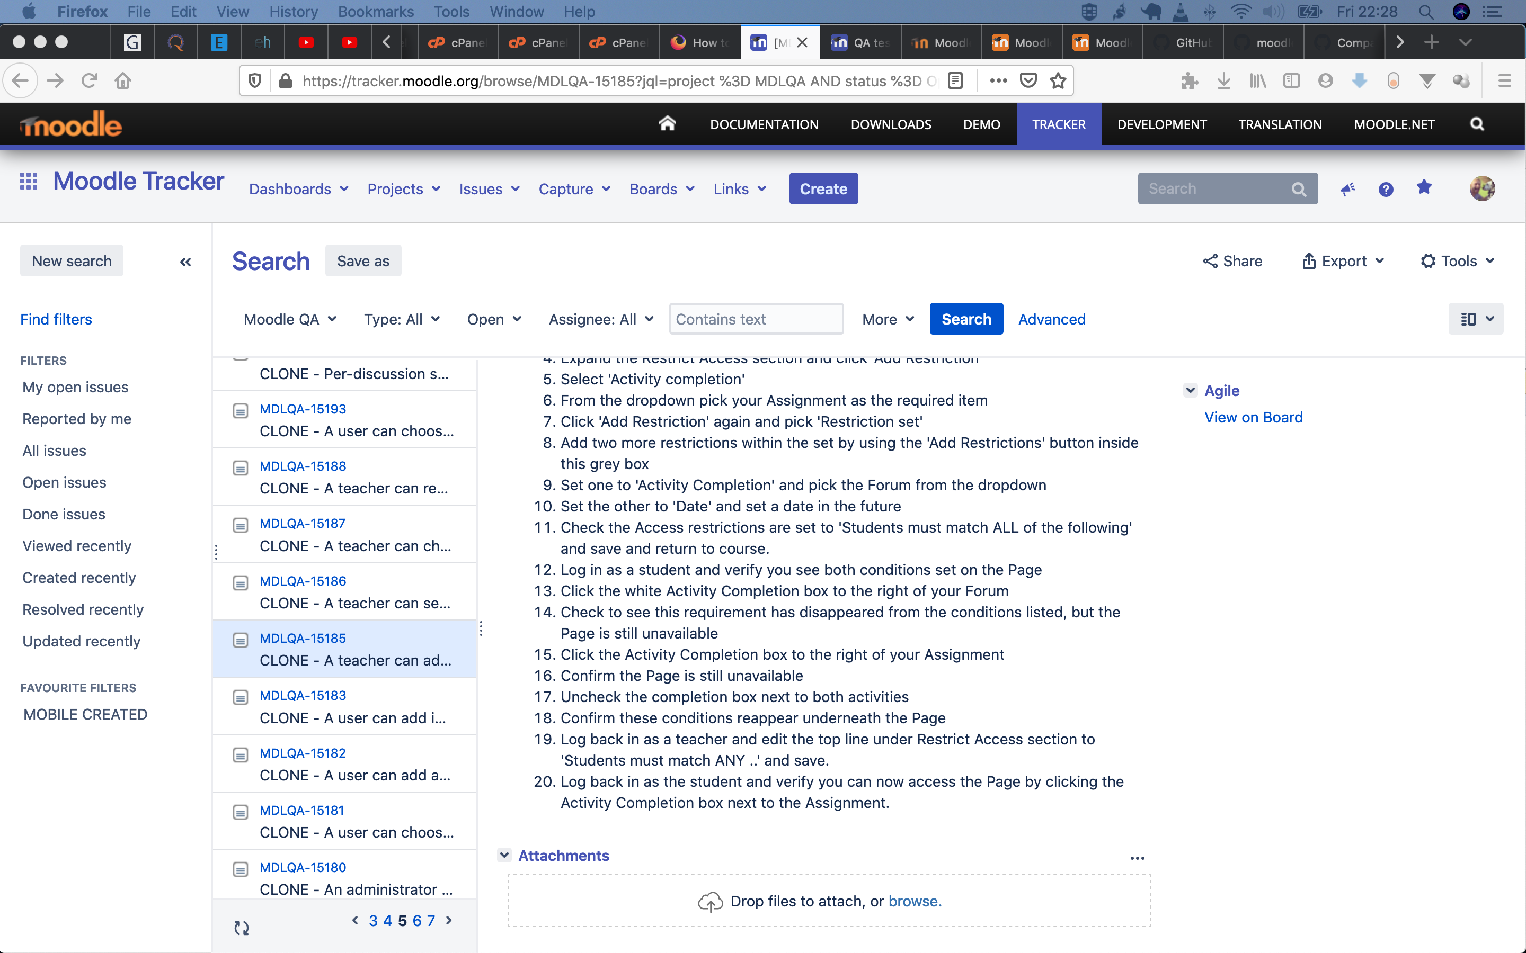Open the Jira app switcher grid icon
This screenshot has width=1526, height=953.
[x=29, y=182]
